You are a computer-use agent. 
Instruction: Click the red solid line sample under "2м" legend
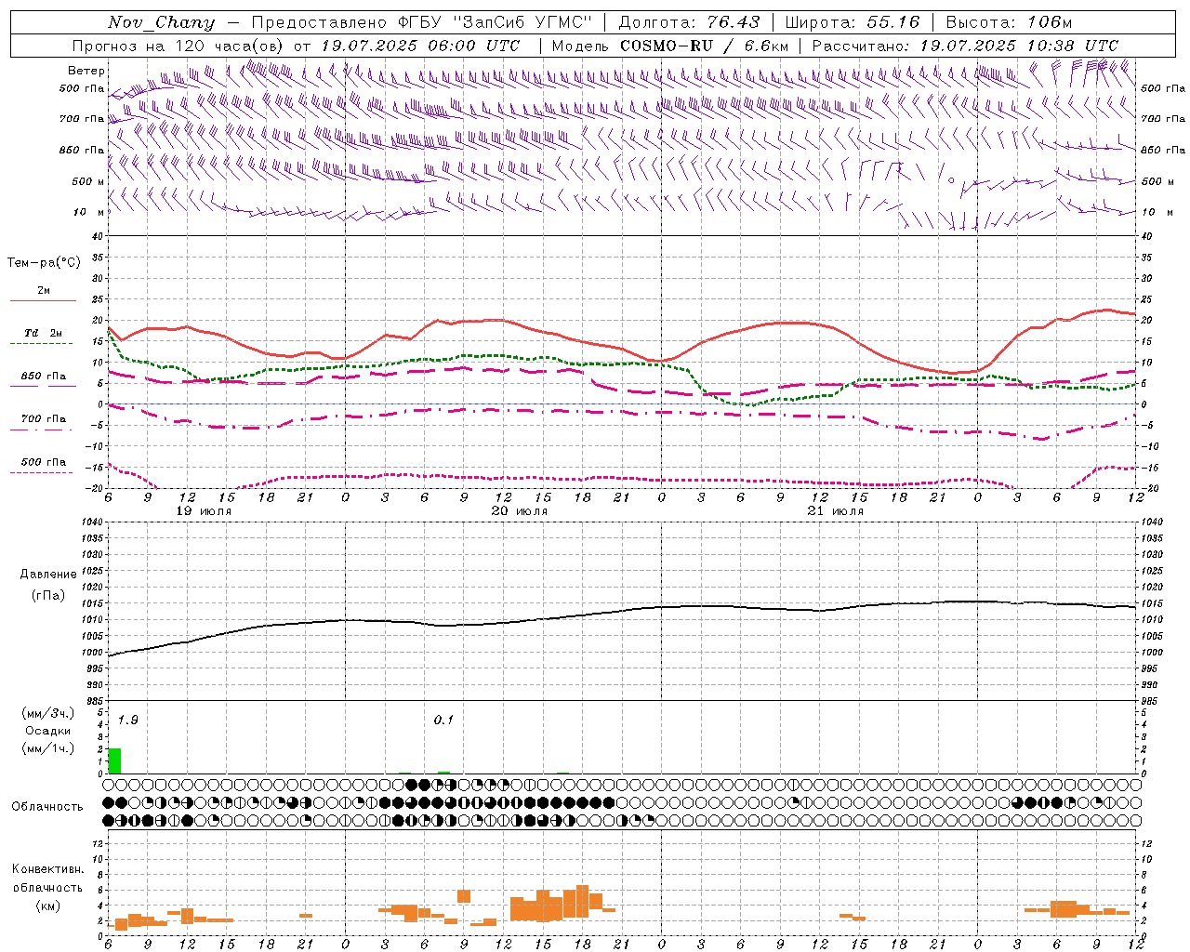click(x=43, y=300)
